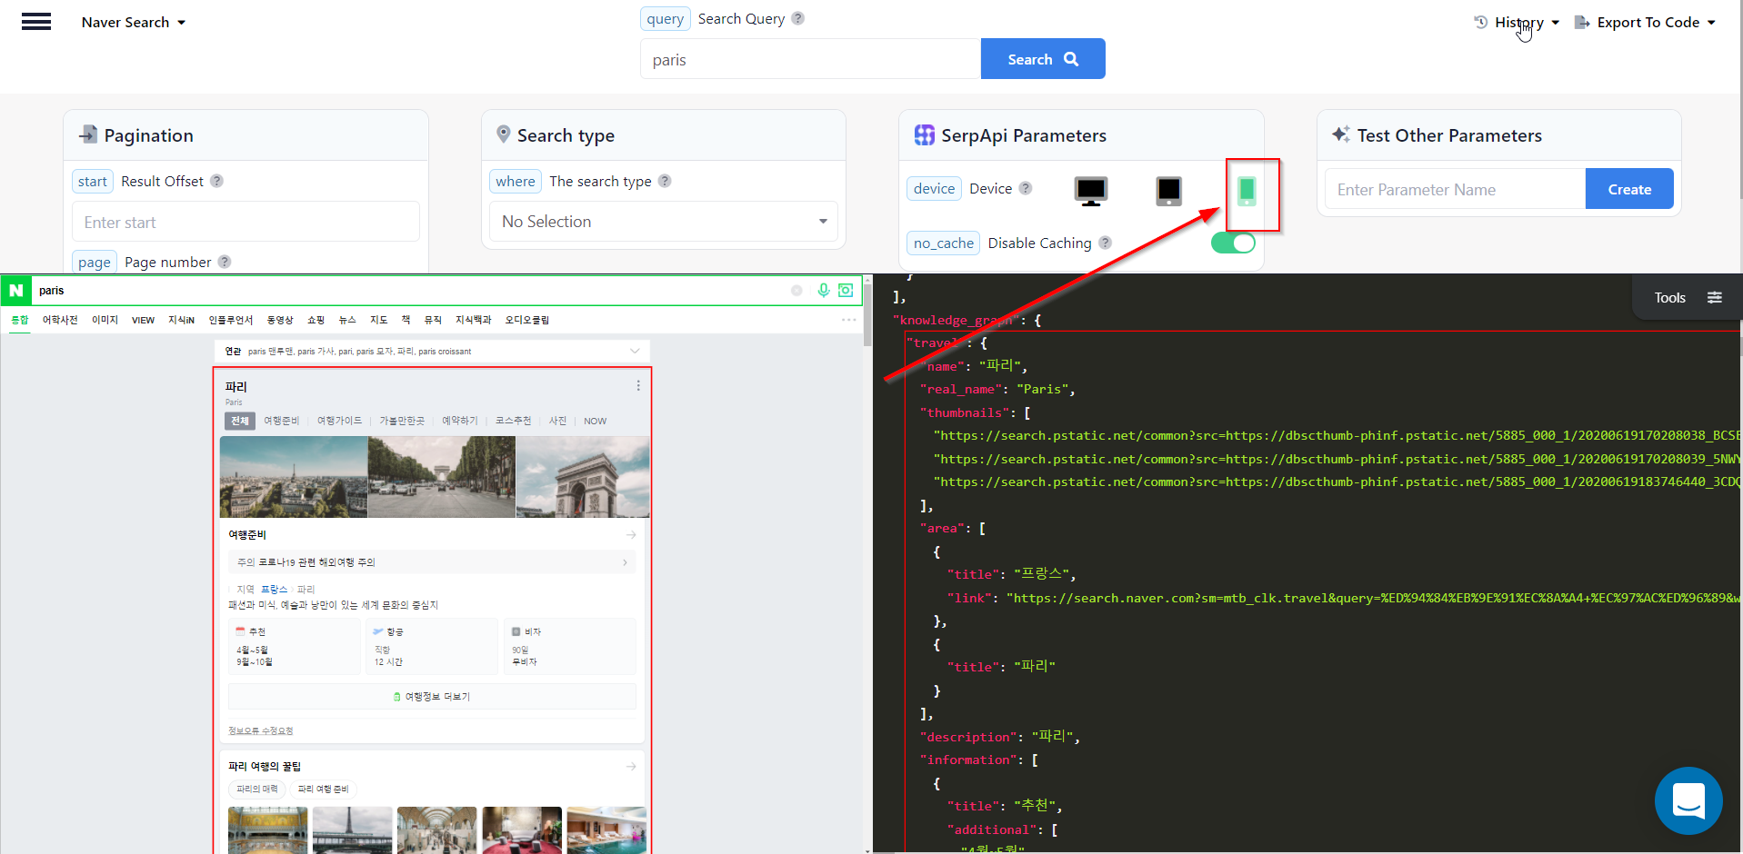Screen dimensions: 1743x854
Task: Select the VIEW tab
Action: coord(143,320)
